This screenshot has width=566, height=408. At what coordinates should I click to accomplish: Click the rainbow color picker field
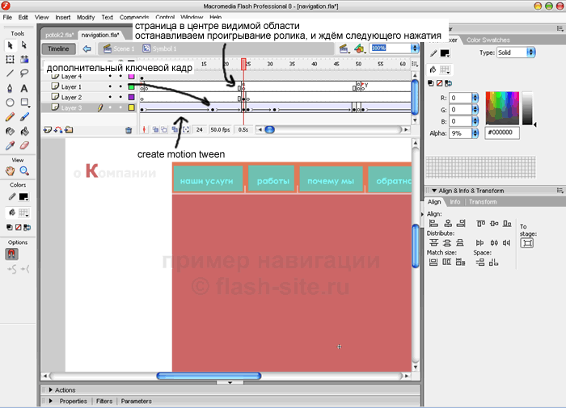[x=502, y=108]
